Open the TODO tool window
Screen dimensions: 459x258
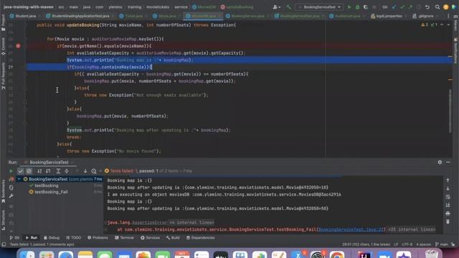point(73,238)
